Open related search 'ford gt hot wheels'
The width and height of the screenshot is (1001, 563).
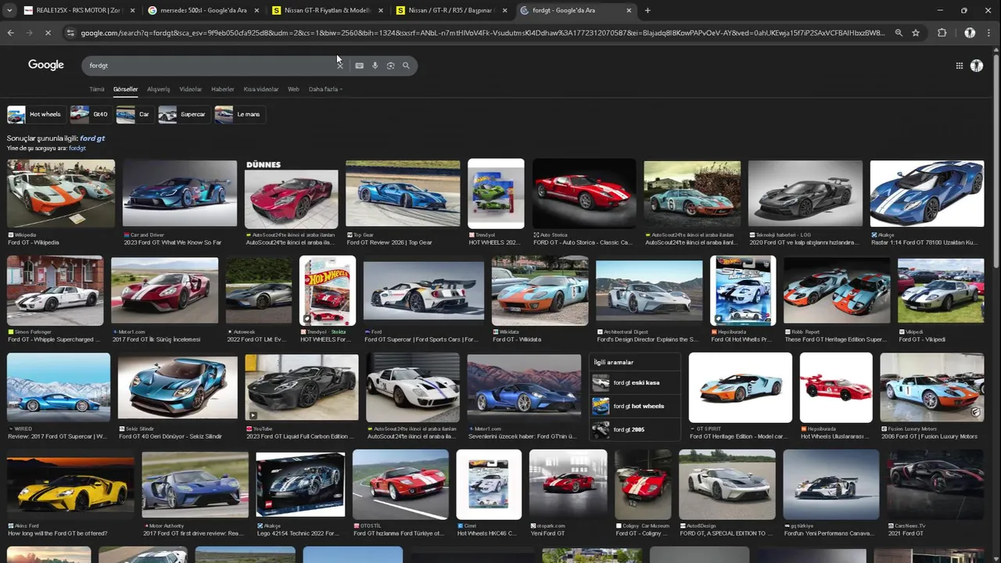(x=634, y=406)
